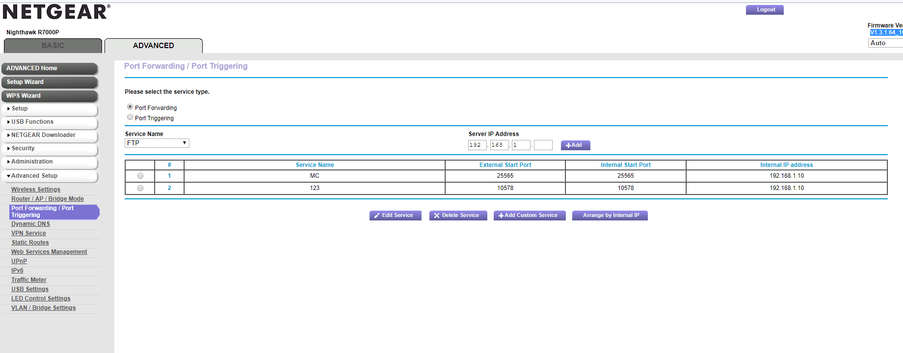Open UPnP settings link
The height and width of the screenshot is (353, 903).
[x=19, y=261]
